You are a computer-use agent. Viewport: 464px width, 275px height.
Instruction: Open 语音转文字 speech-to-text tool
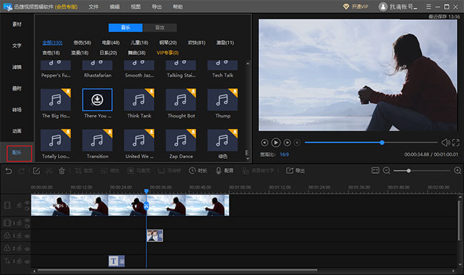(x=258, y=171)
